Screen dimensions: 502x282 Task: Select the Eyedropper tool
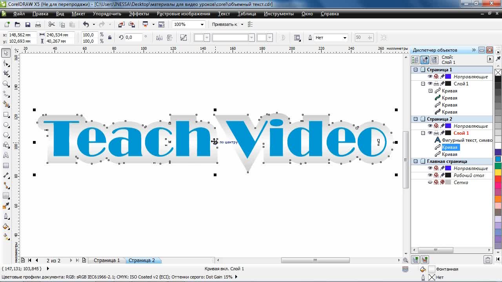coord(6,206)
